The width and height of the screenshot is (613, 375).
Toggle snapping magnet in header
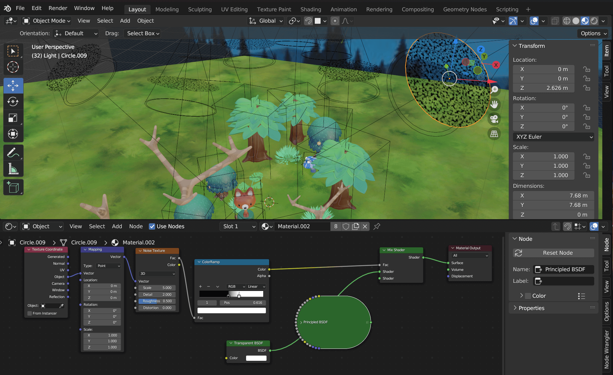tap(308, 21)
